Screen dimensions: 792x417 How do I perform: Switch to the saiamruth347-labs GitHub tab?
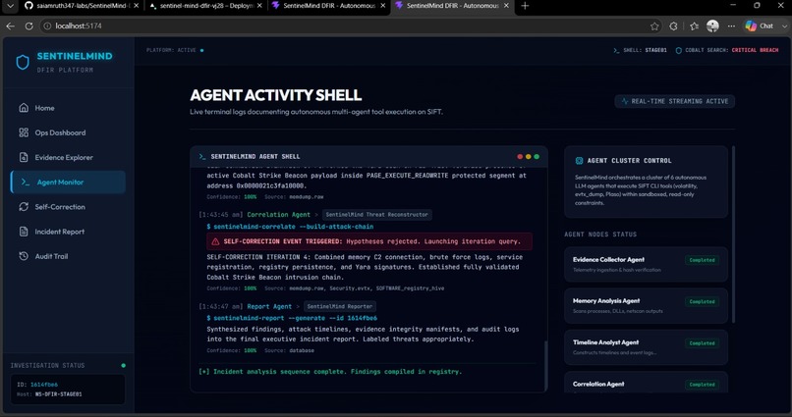coord(81,6)
